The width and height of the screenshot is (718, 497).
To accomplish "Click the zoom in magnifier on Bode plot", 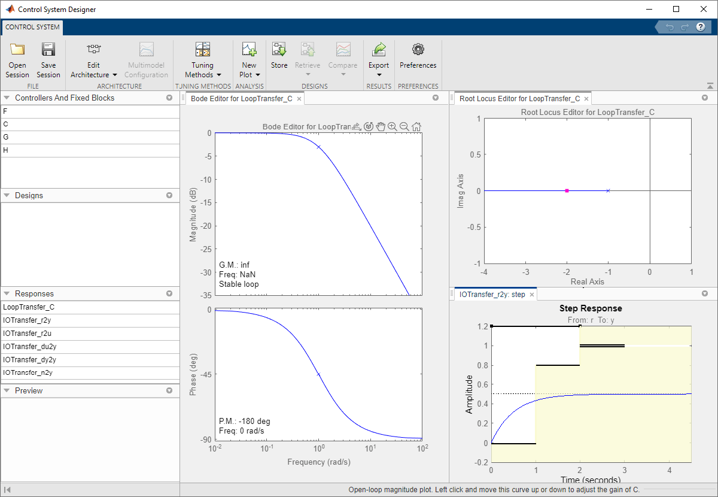I will tap(393, 126).
